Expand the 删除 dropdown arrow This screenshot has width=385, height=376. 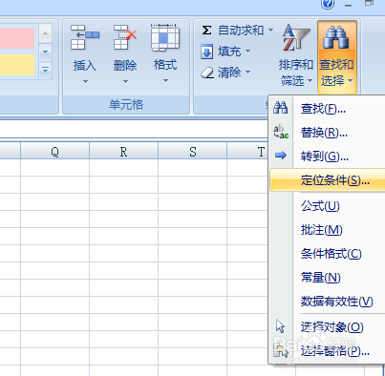(x=125, y=82)
